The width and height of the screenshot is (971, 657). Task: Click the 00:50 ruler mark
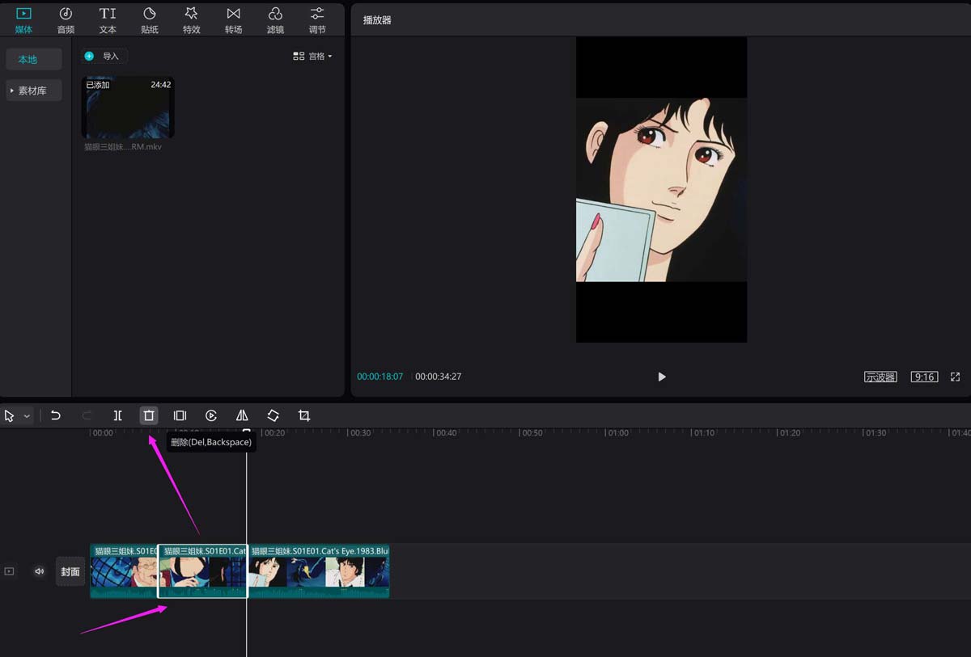click(532, 433)
